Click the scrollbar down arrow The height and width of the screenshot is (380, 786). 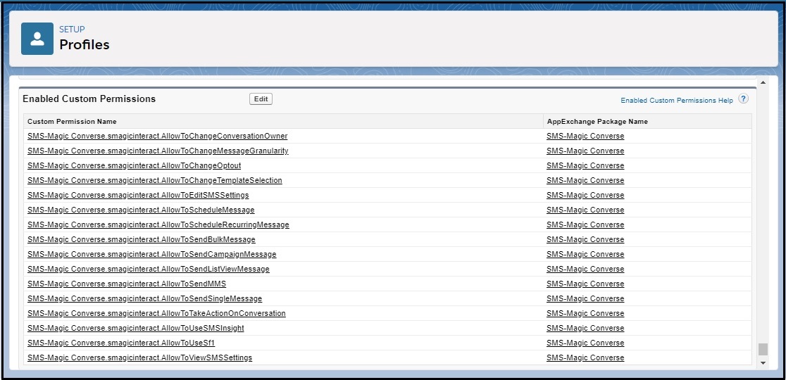point(763,362)
